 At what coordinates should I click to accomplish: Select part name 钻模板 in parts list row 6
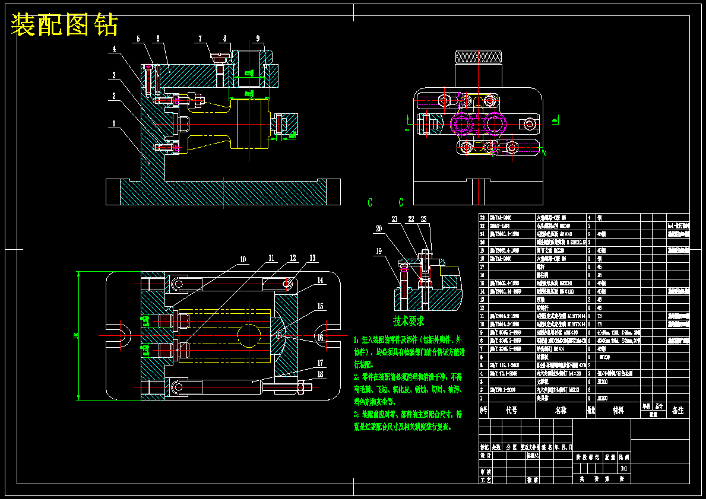[543, 357]
